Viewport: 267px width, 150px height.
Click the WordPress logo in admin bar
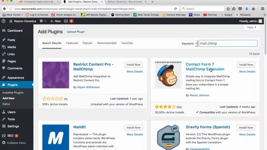[x=4, y=21]
